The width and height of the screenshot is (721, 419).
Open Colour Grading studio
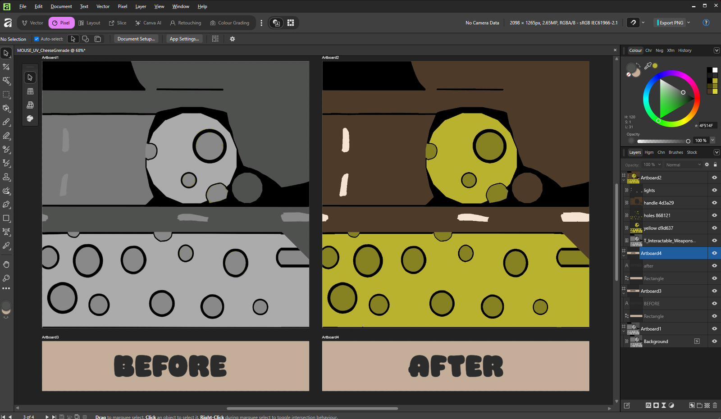[x=229, y=23]
